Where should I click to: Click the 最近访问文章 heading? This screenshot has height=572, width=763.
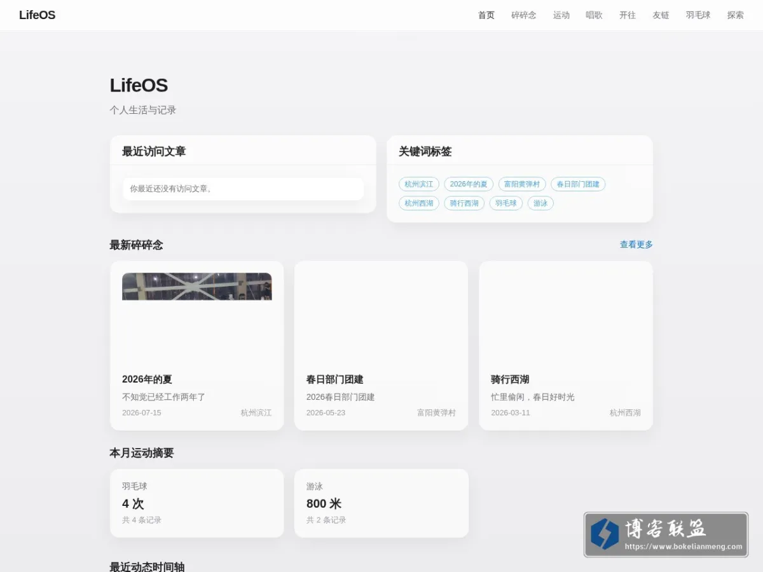[154, 152]
